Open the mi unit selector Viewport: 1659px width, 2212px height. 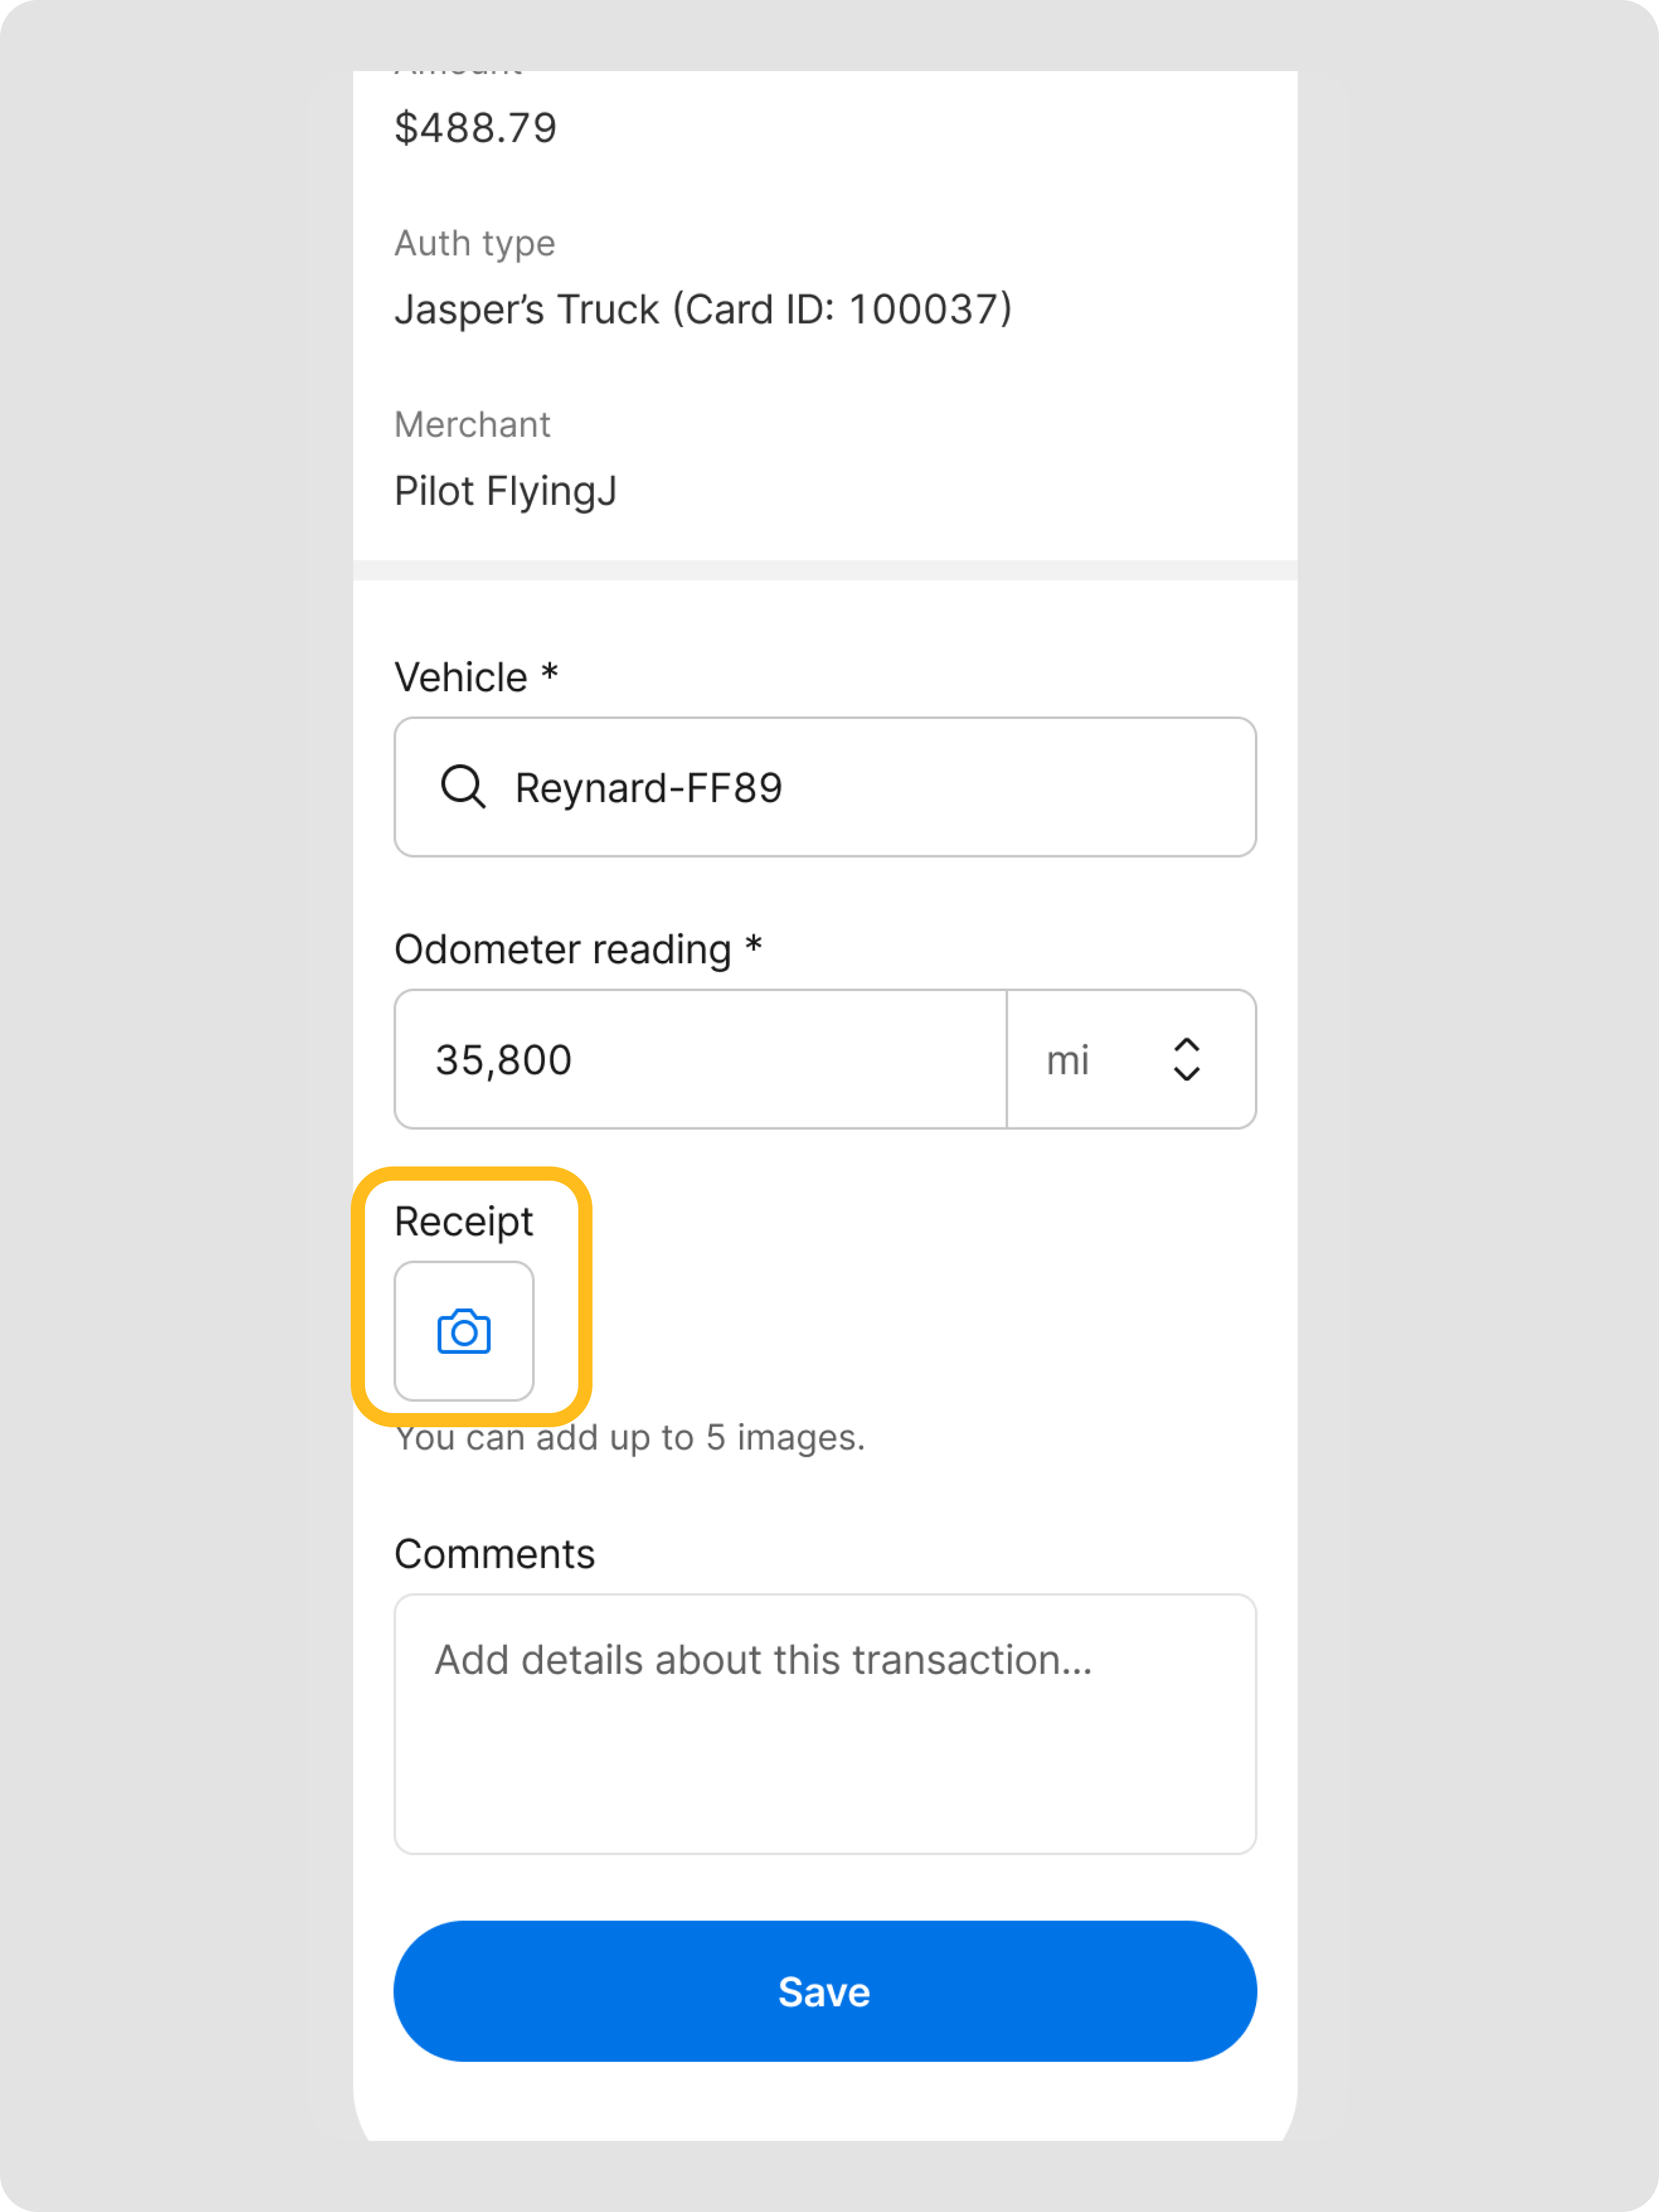(x=1129, y=1059)
